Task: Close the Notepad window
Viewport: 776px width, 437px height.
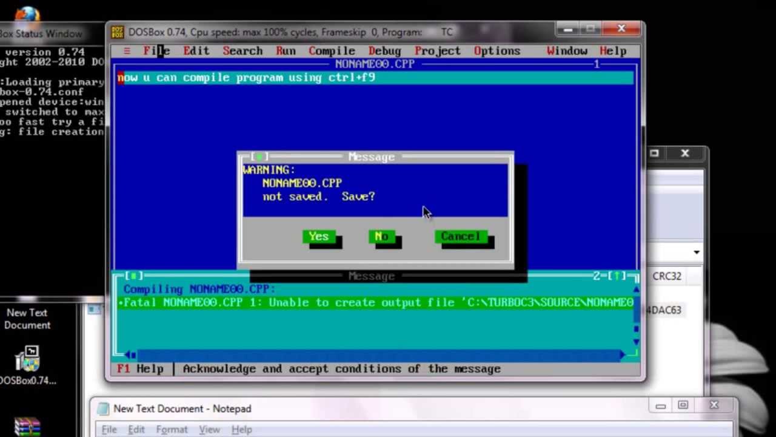Action: [x=715, y=405]
